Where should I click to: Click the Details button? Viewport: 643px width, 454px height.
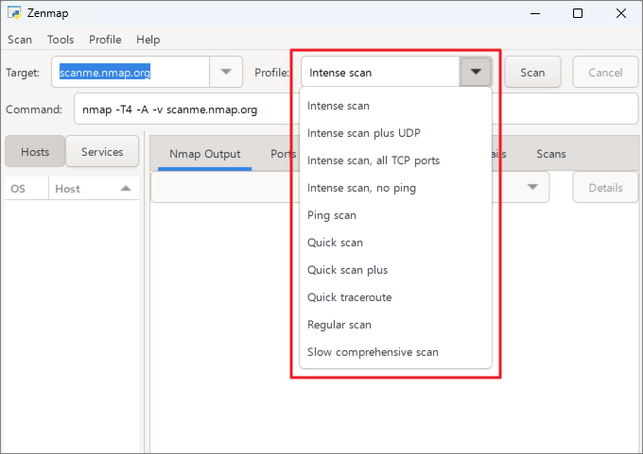pyautogui.click(x=605, y=188)
